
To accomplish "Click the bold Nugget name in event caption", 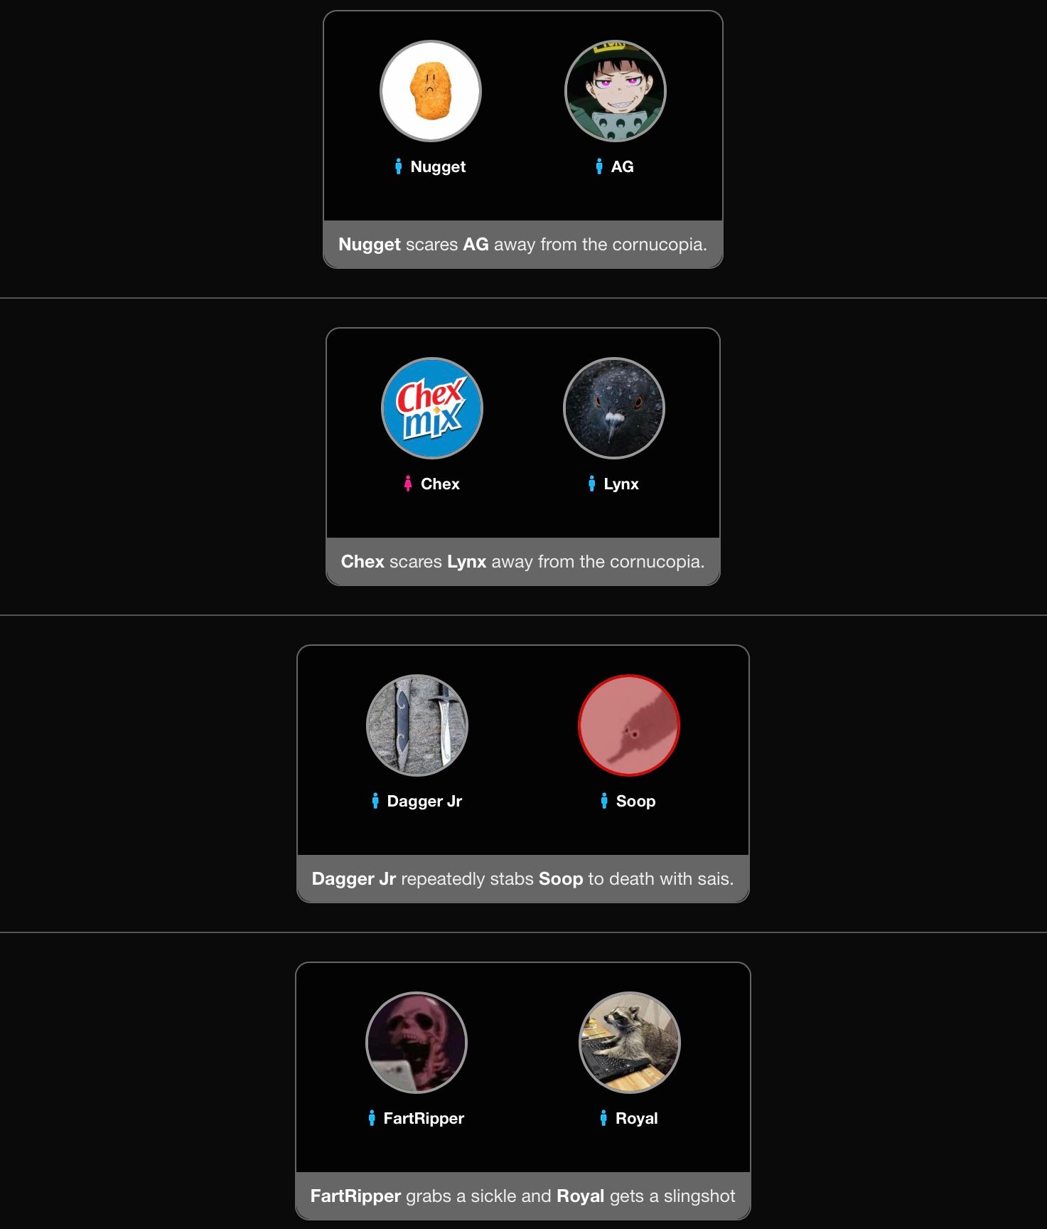I will point(370,245).
